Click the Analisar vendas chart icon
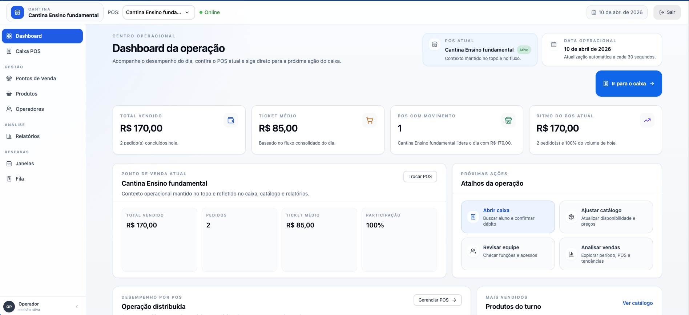The image size is (689, 315). coord(571,254)
